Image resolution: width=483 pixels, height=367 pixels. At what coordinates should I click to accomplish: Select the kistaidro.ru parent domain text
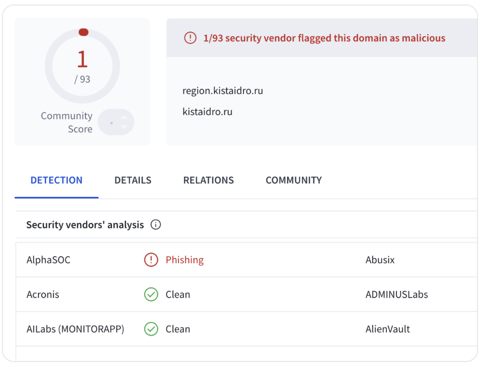[x=207, y=111]
